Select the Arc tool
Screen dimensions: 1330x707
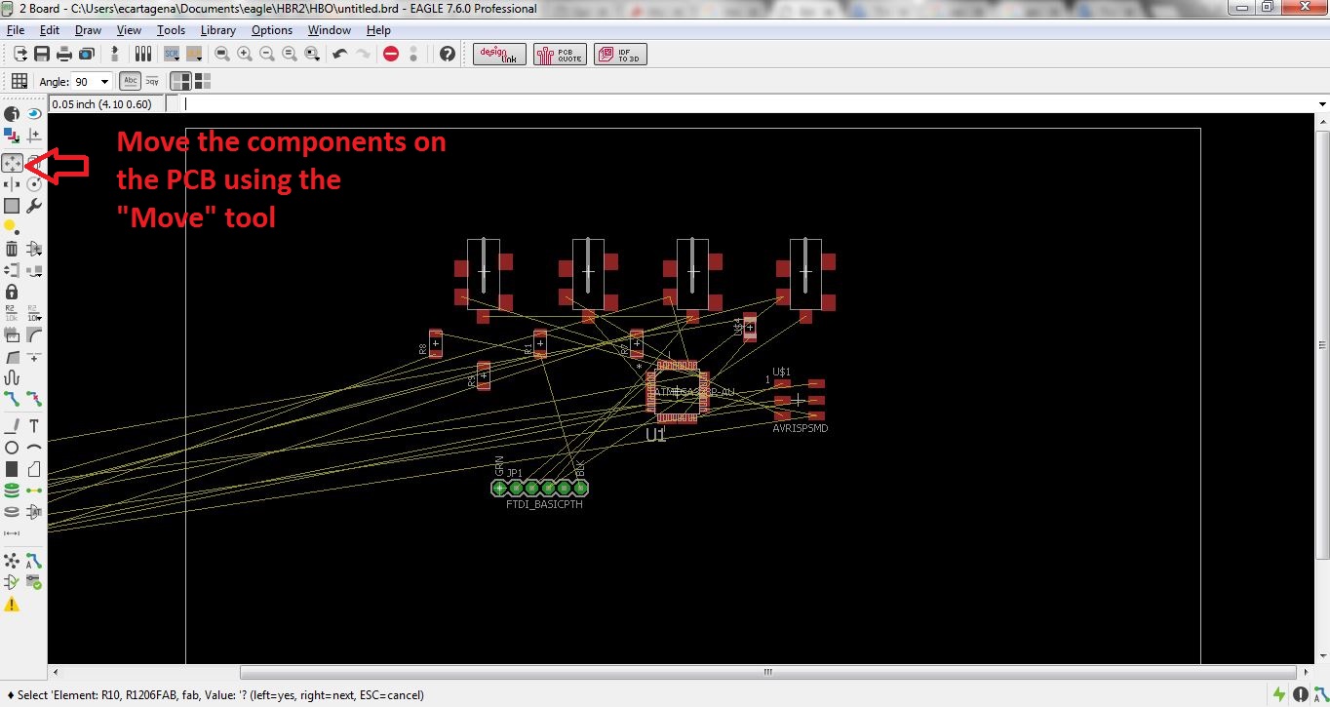pos(34,448)
